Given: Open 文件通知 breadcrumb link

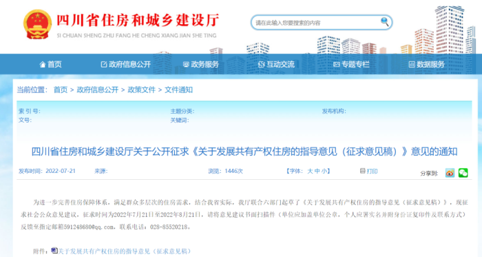Looking at the screenshot, I should (x=178, y=90).
